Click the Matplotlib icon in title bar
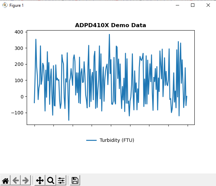The image size is (216, 186). point(5,5)
